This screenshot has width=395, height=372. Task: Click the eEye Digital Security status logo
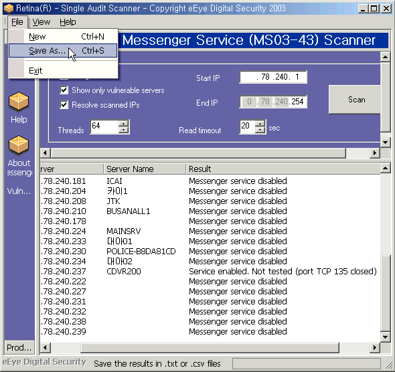click(x=44, y=362)
